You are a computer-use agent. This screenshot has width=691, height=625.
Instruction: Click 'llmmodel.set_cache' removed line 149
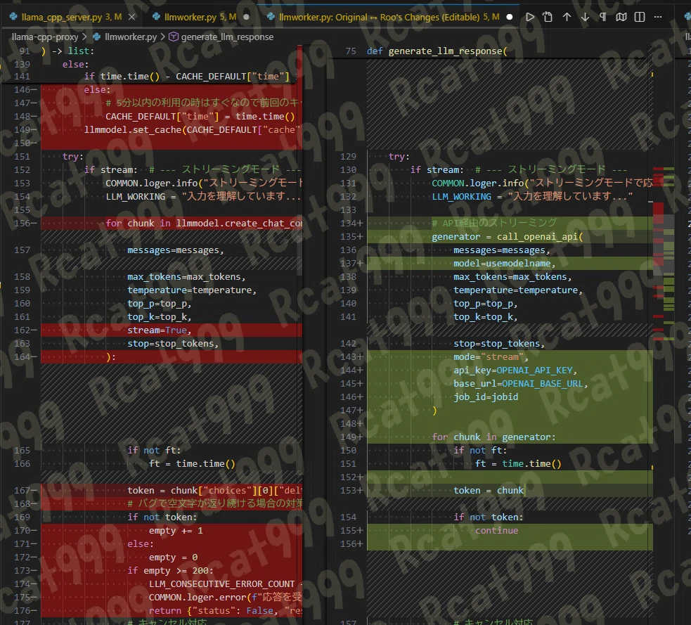click(192, 130)
